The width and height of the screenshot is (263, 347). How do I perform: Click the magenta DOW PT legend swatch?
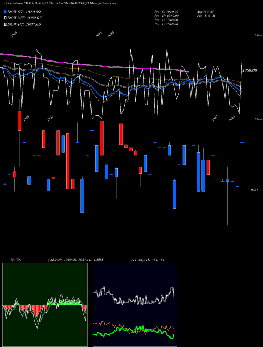pos(6,24)
